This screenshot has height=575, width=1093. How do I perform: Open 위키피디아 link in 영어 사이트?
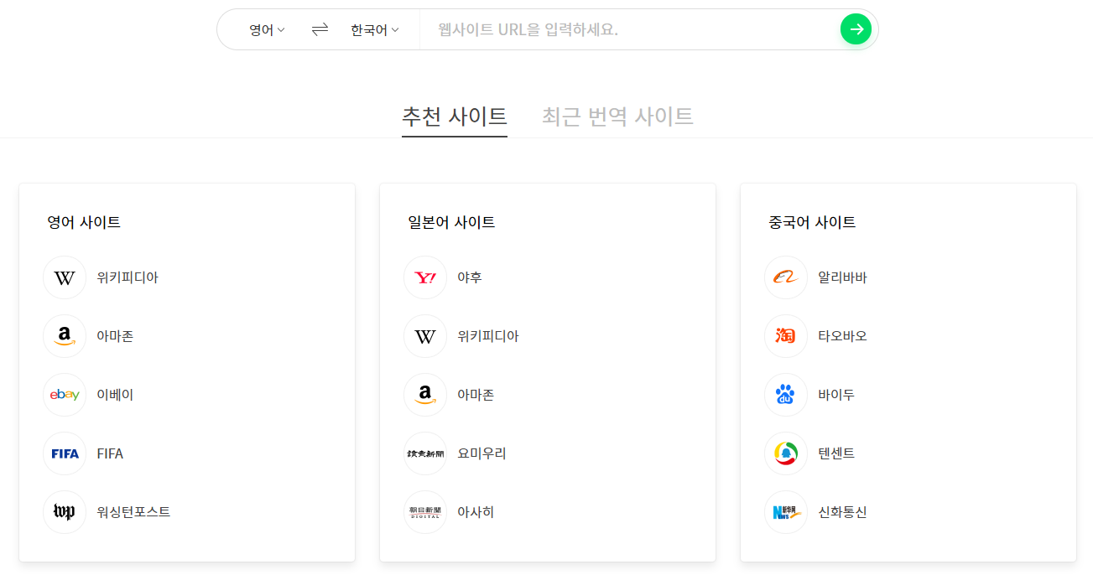coord(128,277)
